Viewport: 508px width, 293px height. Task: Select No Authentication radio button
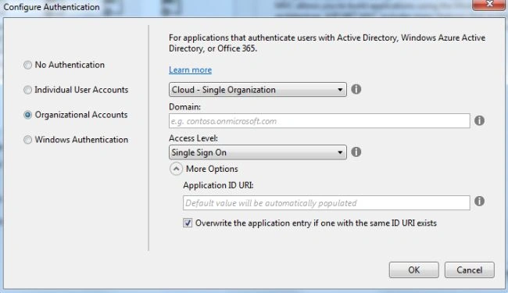28,65
